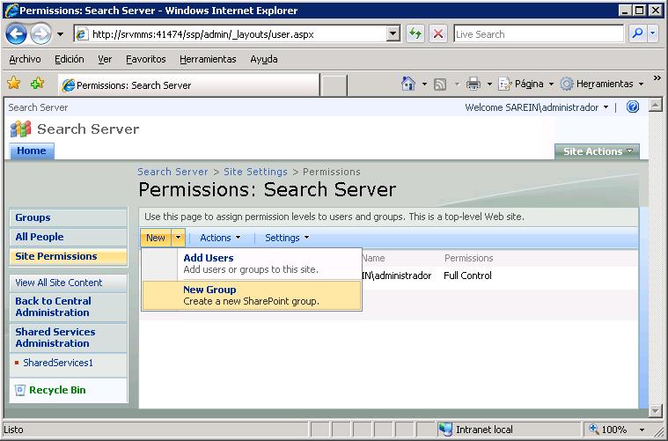This screenshot has width=668, height=441.
Task: Click the New toolbar button
Action: point(156,238)
